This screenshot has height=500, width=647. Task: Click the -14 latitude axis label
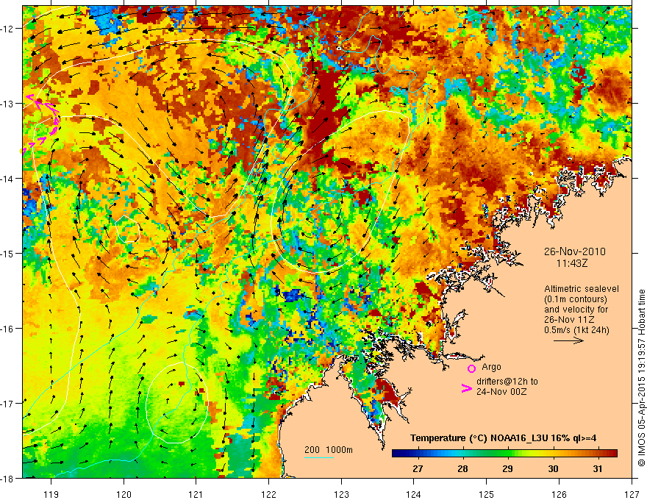pyautogui.click(x=8, y=179)
